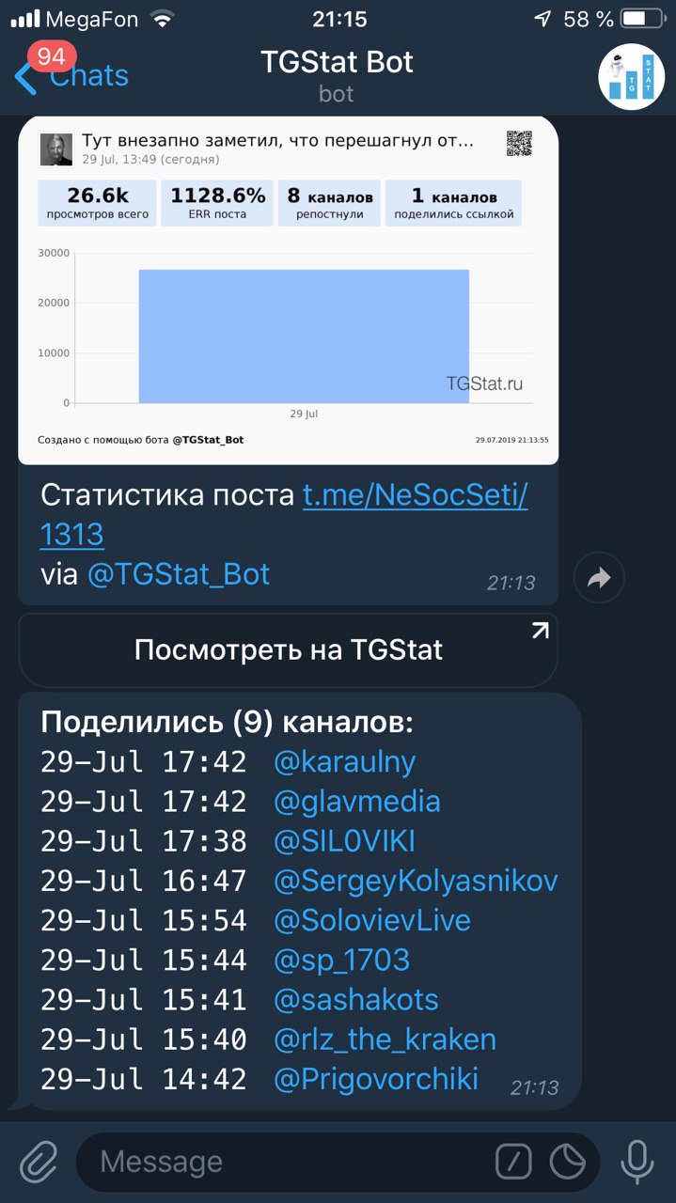
Task: Tap the QR code in the stats image
Action: click(x=519, y=144)
